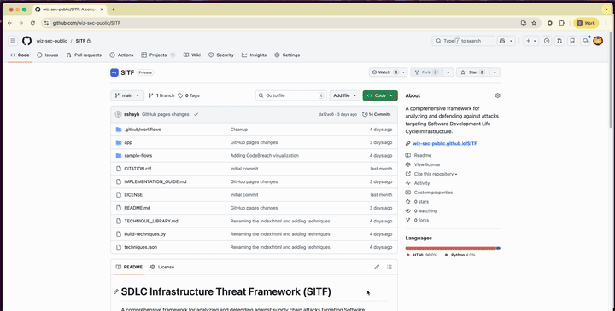Click the GitHub Octocat logo
Image resolution: width=615 pixels, height=311 pixels.
[26, 41]
